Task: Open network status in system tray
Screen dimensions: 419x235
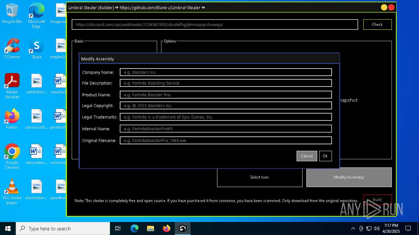Action: tap(369, 228)
